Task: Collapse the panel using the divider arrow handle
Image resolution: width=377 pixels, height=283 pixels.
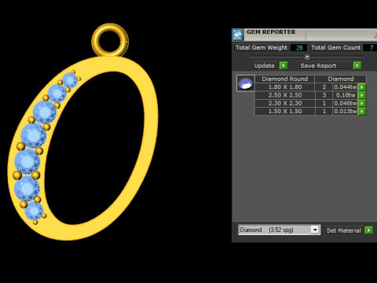Action: pyautogui.click(x=307, y=57)
